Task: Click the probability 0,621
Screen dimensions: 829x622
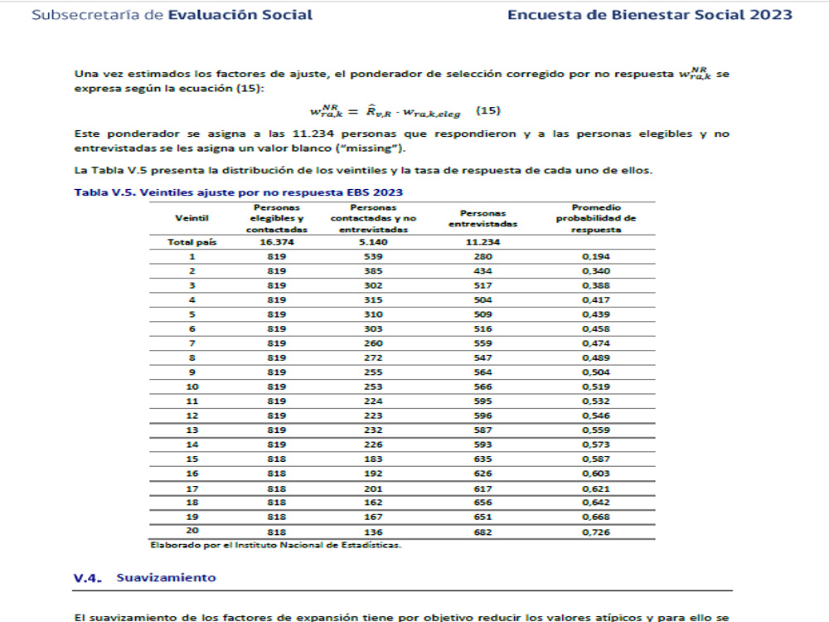Action: click(596, 489)
